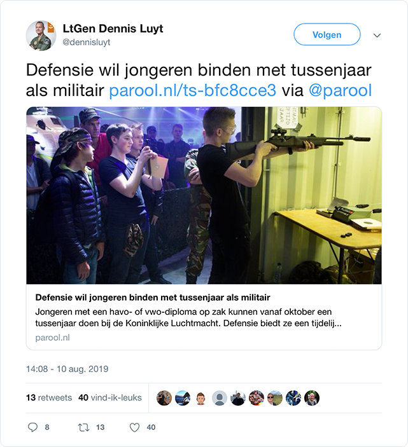Open the @parool mention

(x=340, y=91)
